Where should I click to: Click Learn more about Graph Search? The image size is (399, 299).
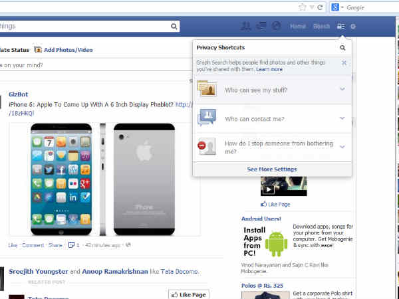point(269,69)
